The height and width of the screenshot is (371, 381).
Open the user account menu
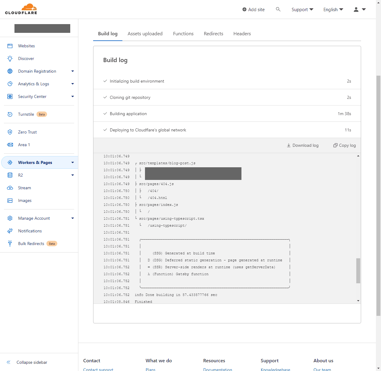360,10
